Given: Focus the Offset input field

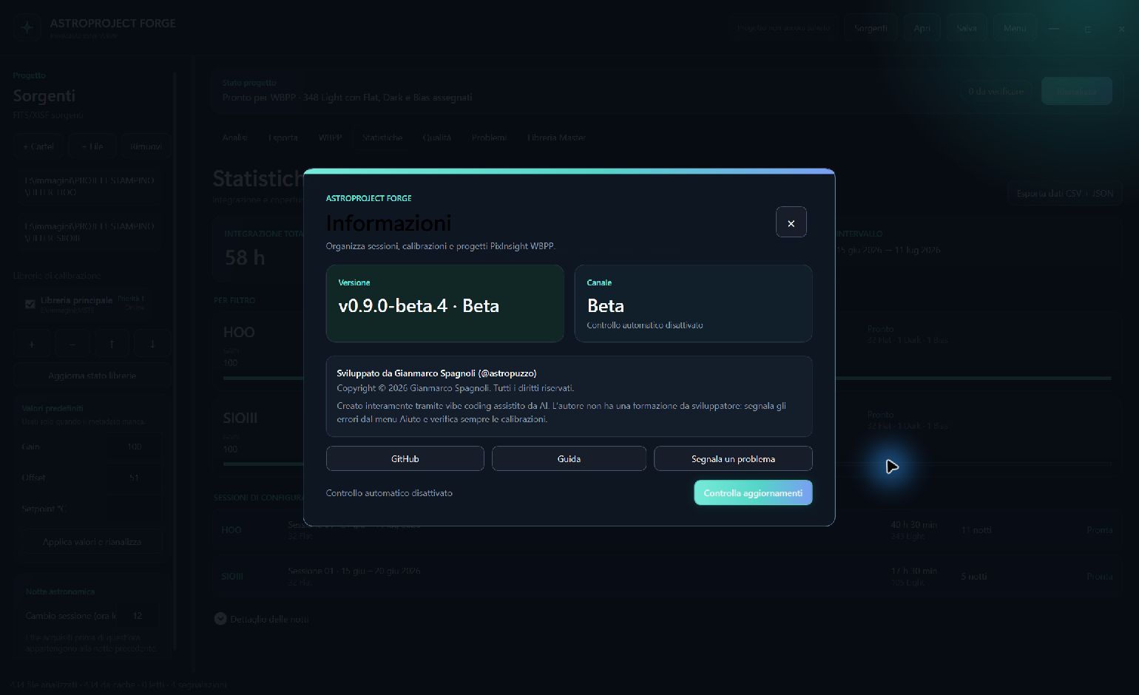Looking at the screenshot, I should [x=133, y=478].
